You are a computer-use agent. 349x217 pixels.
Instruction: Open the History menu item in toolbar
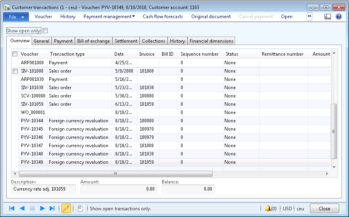[68, 17]
